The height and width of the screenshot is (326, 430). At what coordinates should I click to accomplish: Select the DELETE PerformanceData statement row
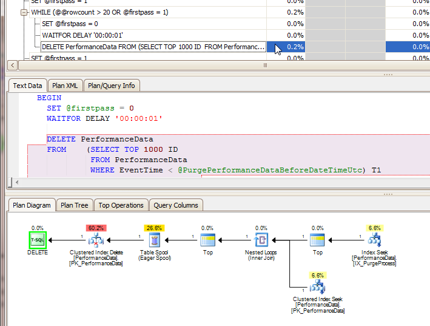point(153,47)
